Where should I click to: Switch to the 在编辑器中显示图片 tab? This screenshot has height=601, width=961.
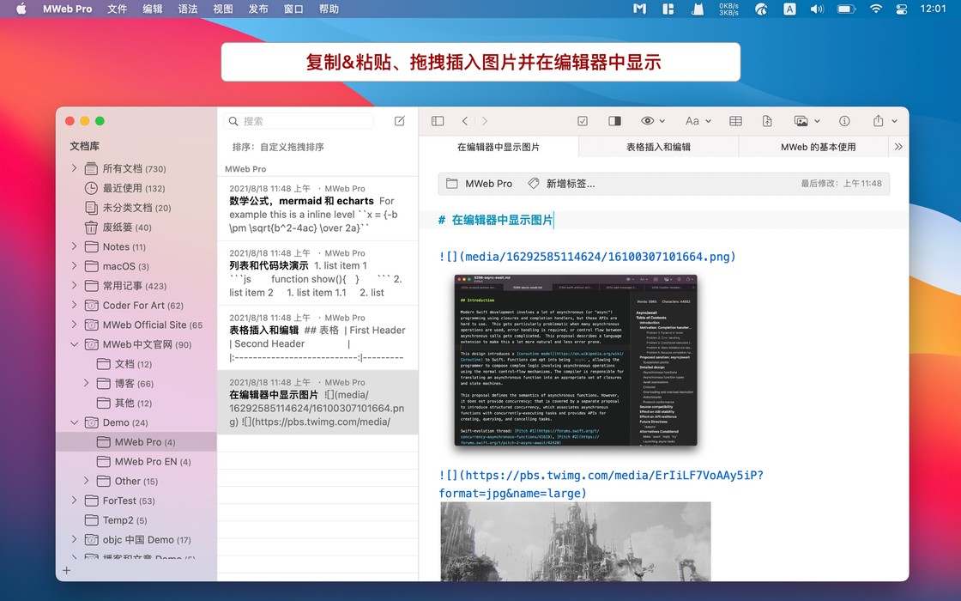[499, 147]
